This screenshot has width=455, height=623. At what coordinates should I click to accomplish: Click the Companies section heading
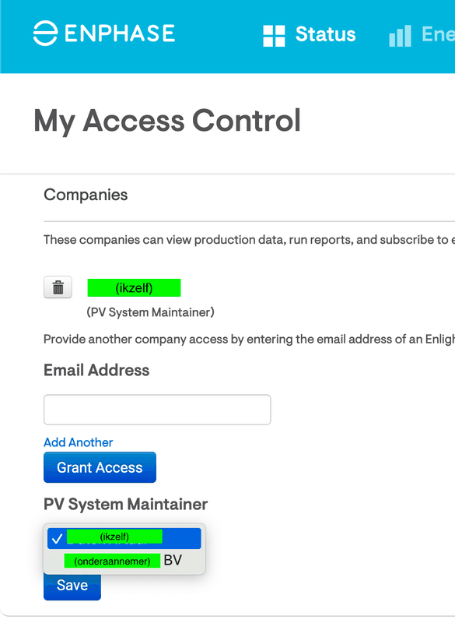tap(86, 195)
